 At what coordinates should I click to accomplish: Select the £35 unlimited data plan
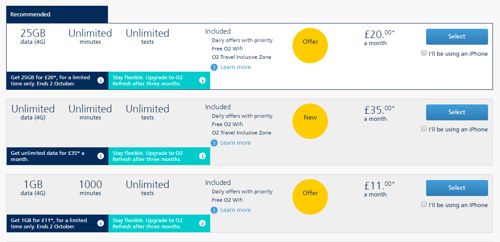[x=457, y=112]
